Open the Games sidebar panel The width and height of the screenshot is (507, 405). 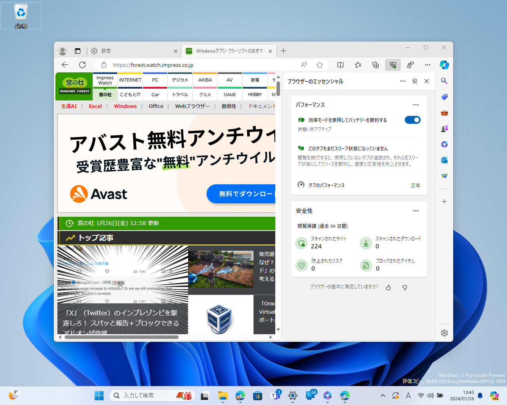pyautogui.click(x=444, y=128)
